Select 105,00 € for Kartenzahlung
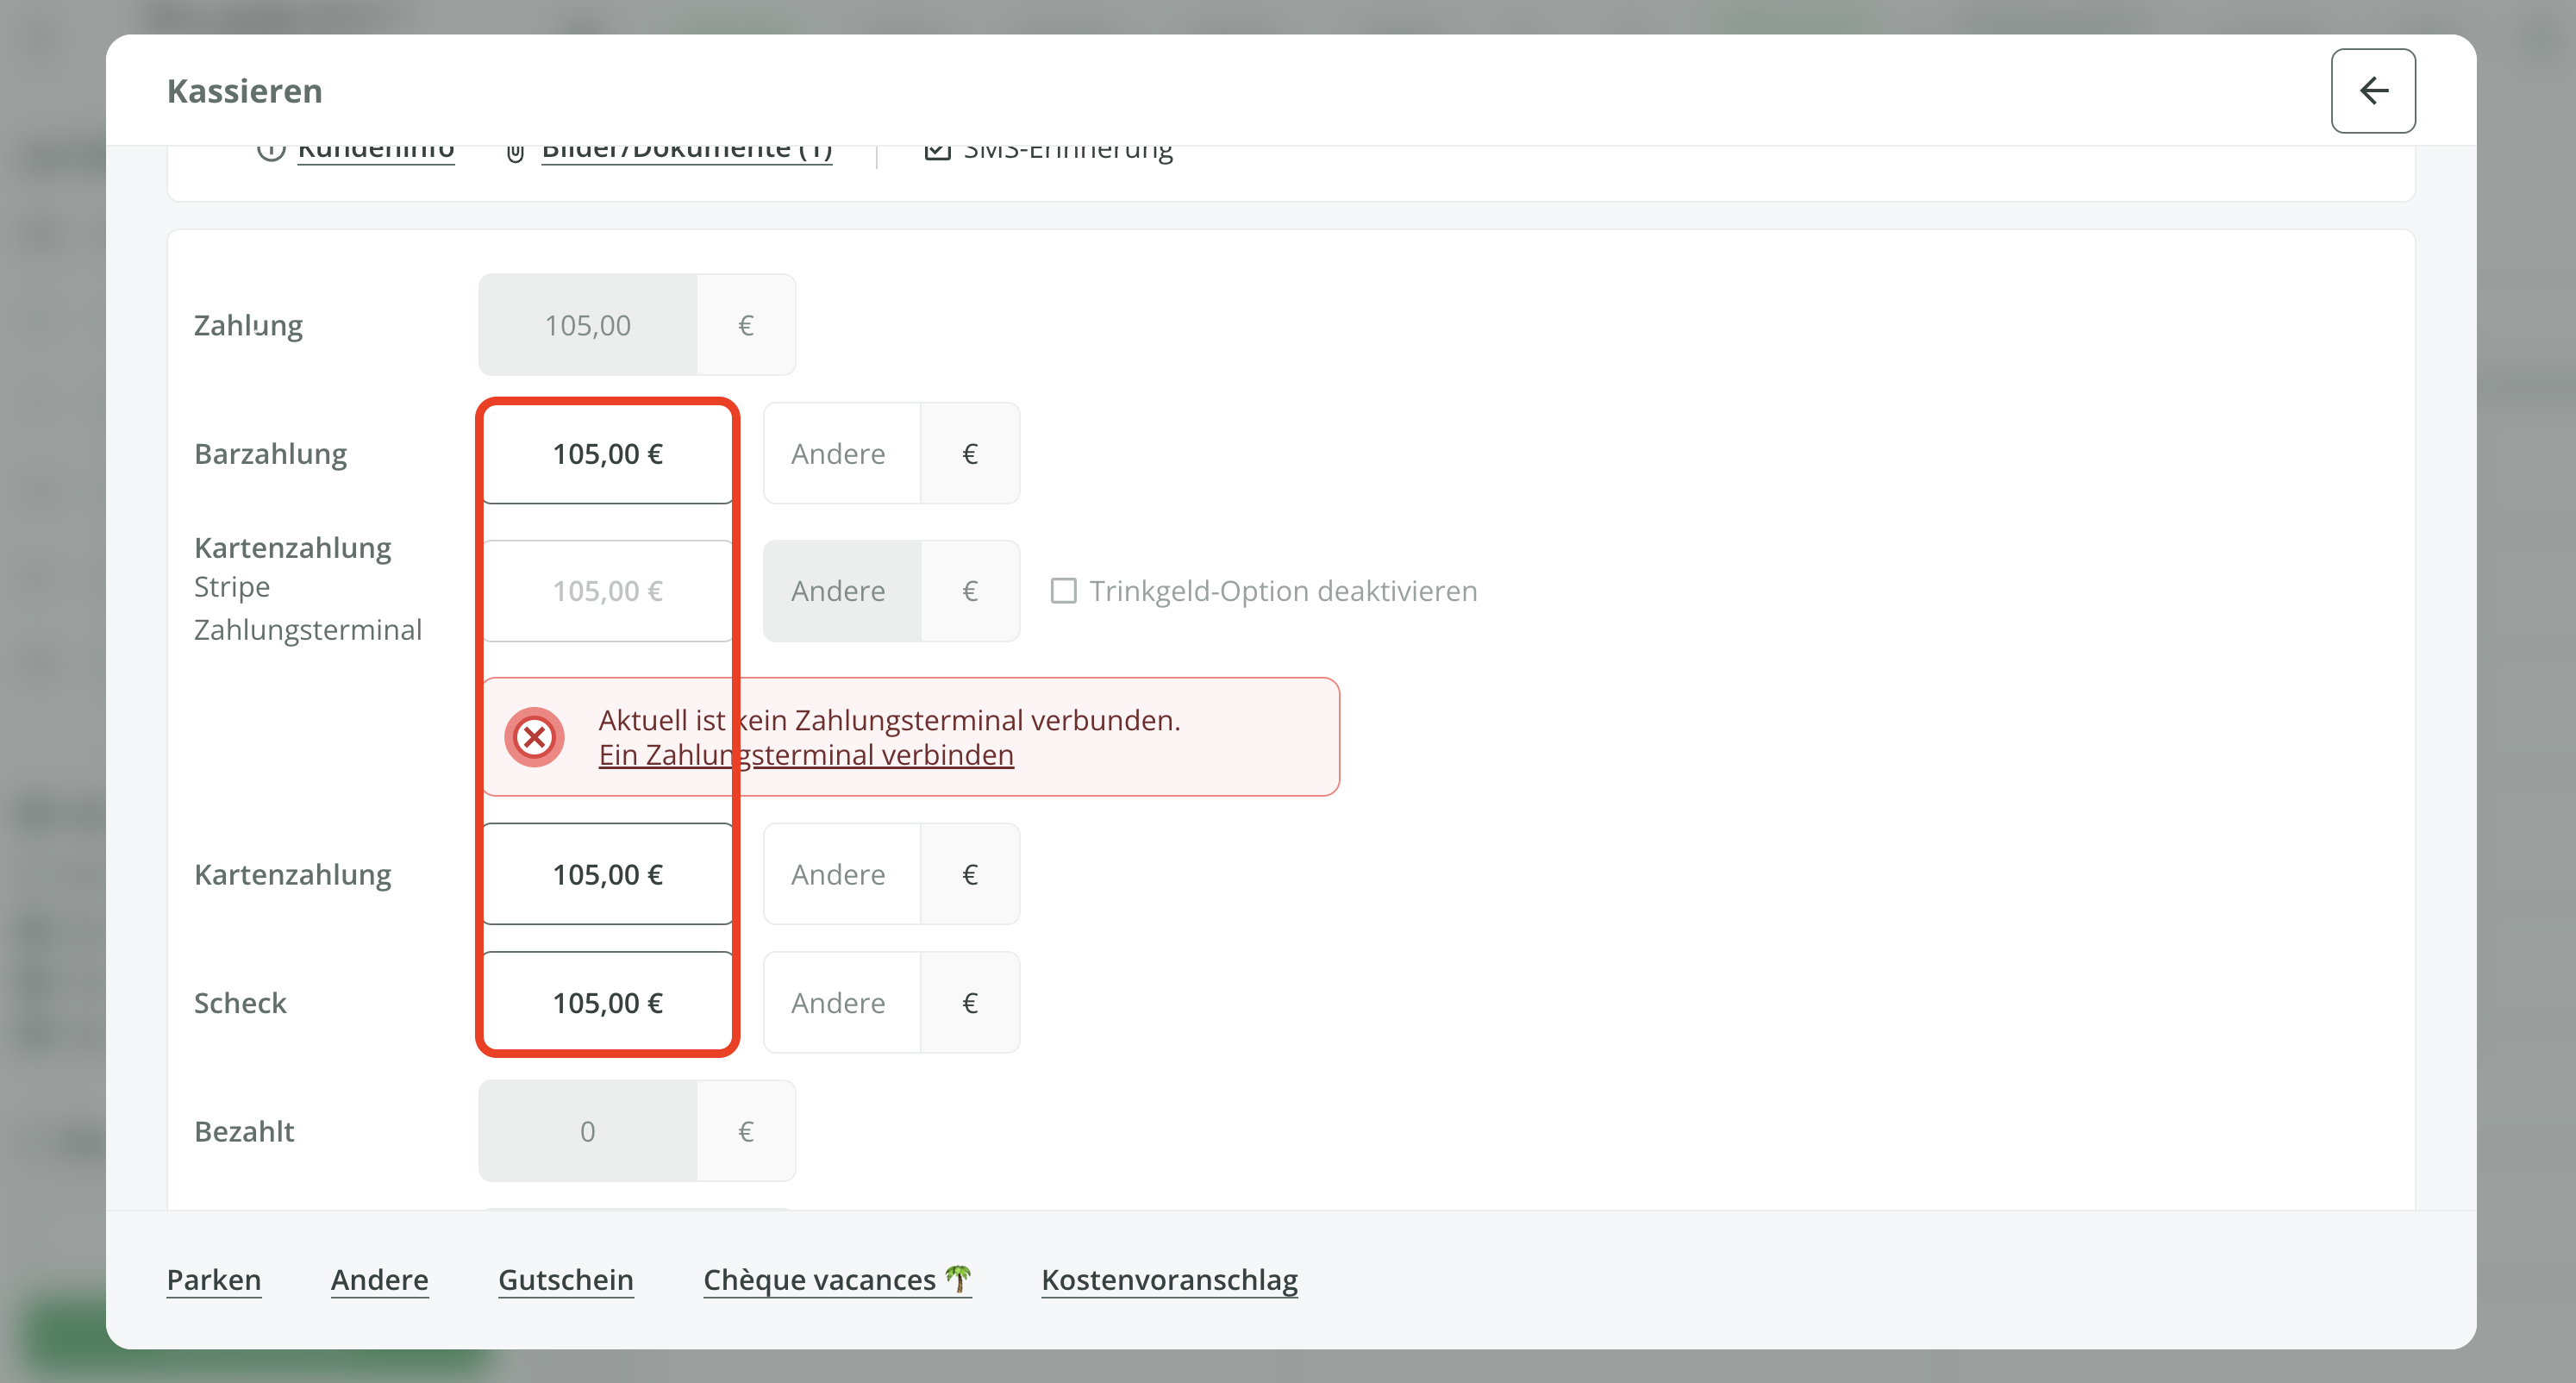 point(607,875)
